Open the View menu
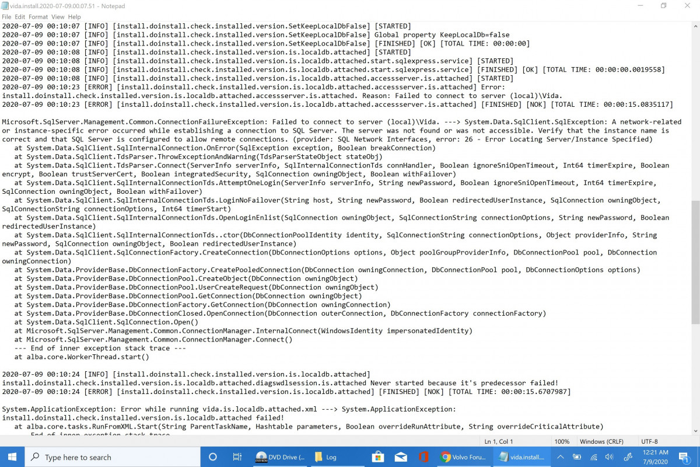The height and width of the screenshot is (467, 700). tap(58, 16)
